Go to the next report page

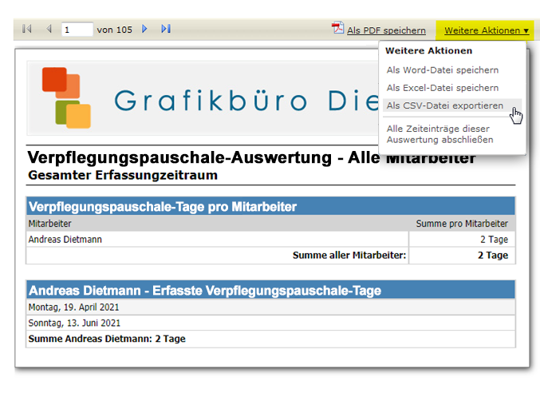[144, 30]
